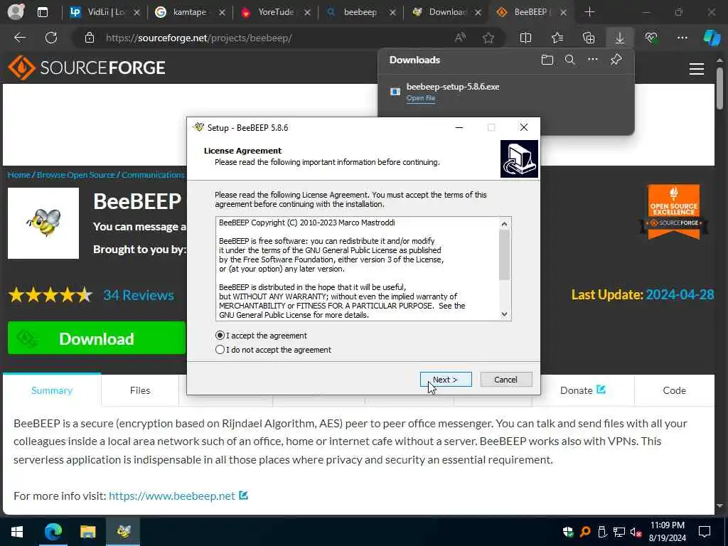Open the Files tab
The image size is (728, 546).
(140, 390)
